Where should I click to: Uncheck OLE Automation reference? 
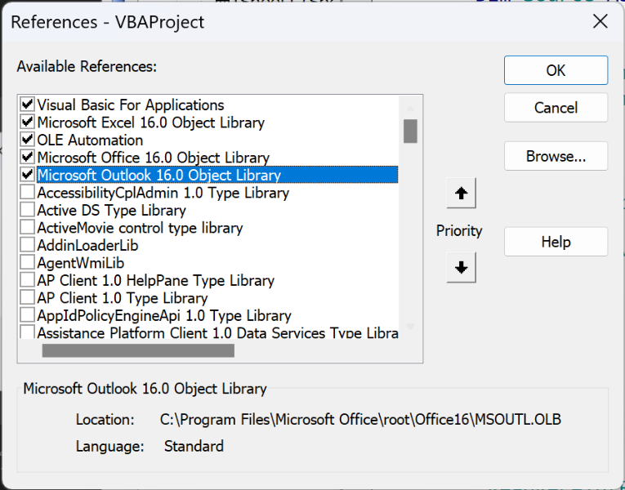(28, 140)
